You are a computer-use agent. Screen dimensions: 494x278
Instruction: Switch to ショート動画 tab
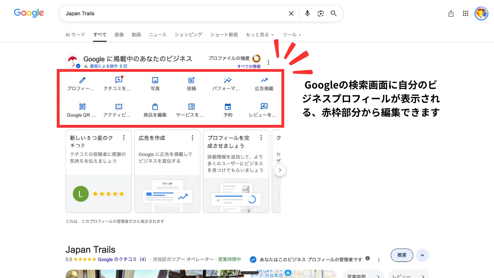224,35
